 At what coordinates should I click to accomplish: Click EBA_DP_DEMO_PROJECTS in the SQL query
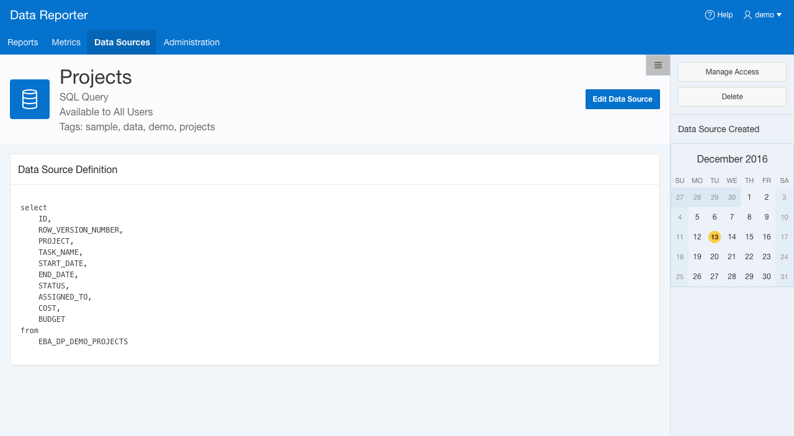[83, 342]
